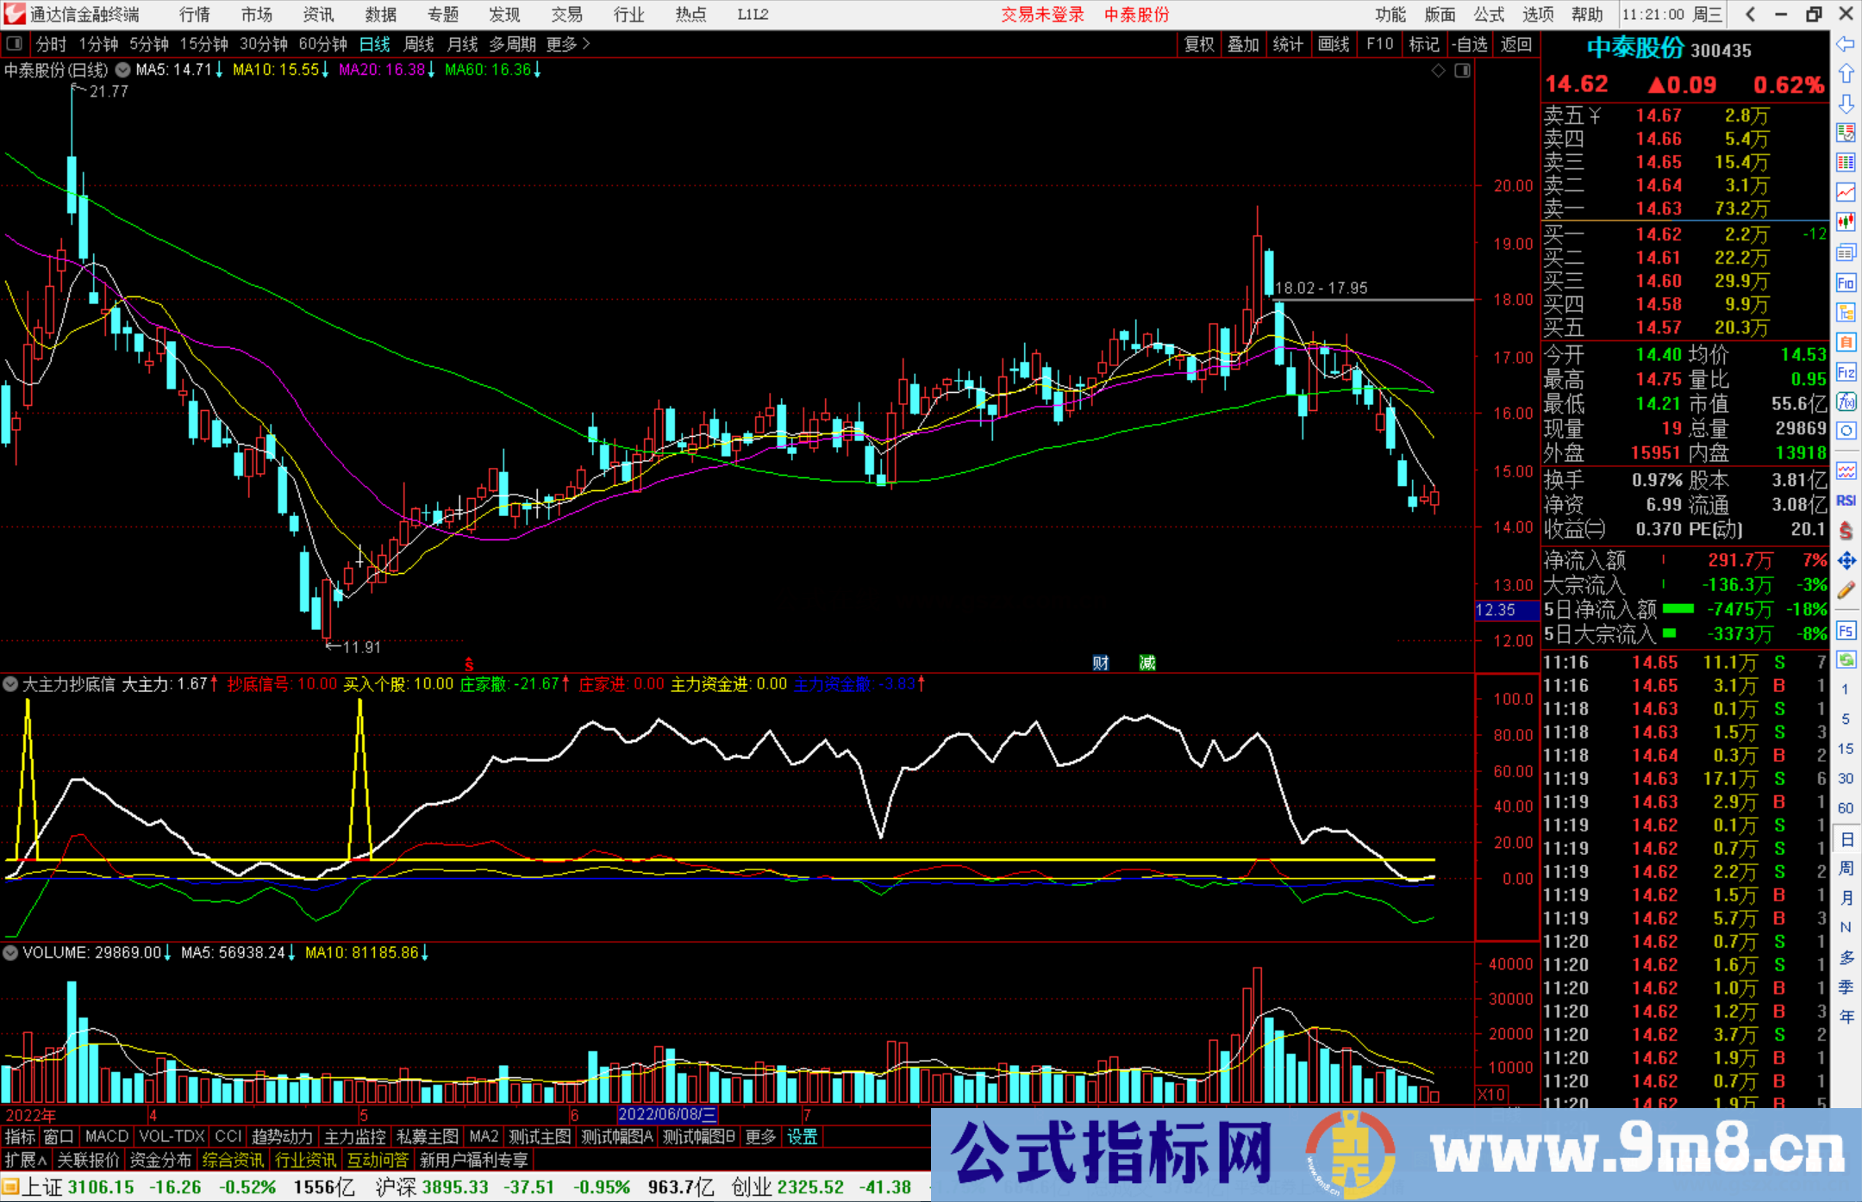Click the X10 volume scale marker
Image resolution: width=1862 pixels, height=1202 pixels.
[x=1491, y=1094]
